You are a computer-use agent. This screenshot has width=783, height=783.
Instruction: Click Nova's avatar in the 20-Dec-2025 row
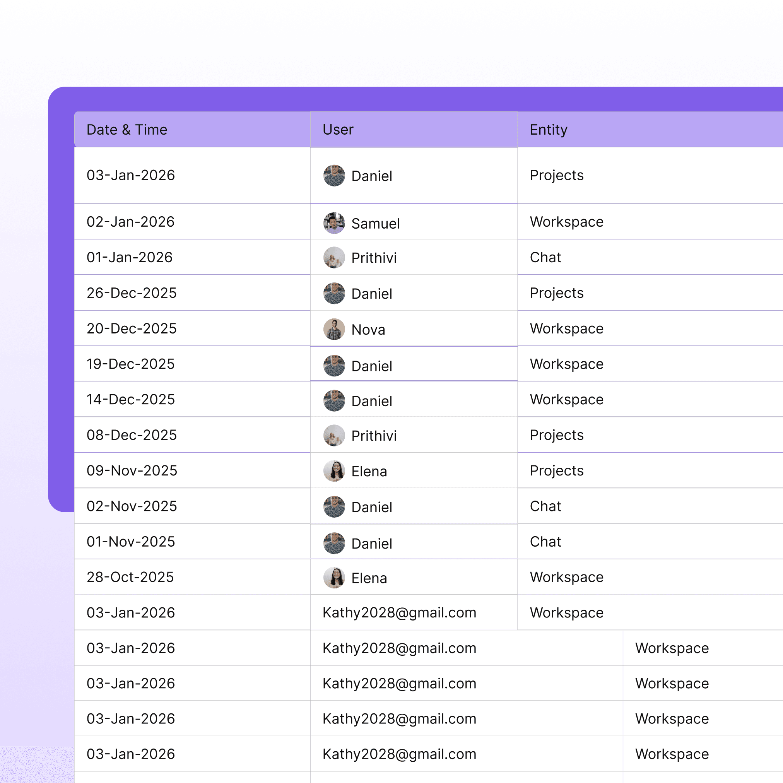pyautogui.click(x=334, y=329)
